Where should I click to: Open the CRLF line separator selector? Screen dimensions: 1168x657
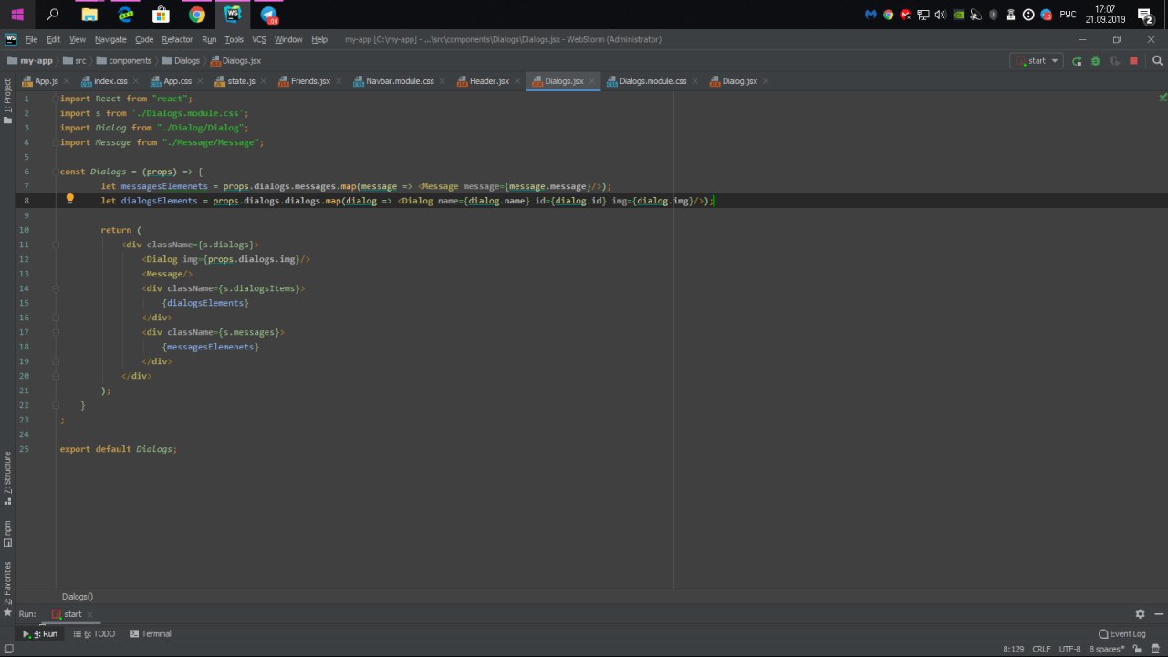(x=1041, y=649)
